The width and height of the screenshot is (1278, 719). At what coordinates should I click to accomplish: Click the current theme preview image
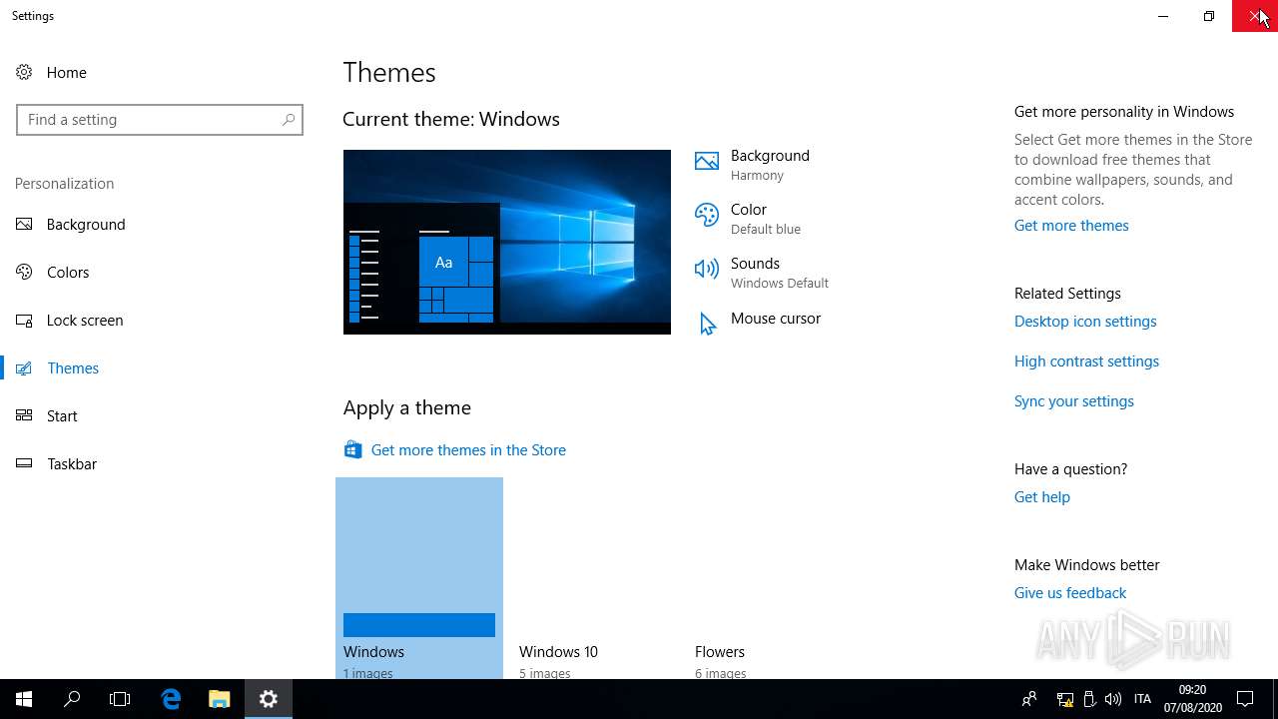(507, 242)
